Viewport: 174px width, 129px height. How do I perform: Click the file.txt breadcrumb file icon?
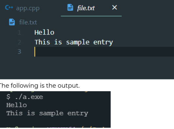[x=12, y=22]
